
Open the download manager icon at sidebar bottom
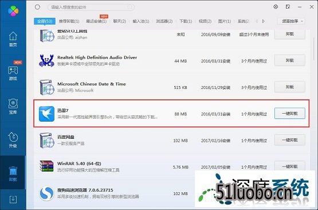13,200
